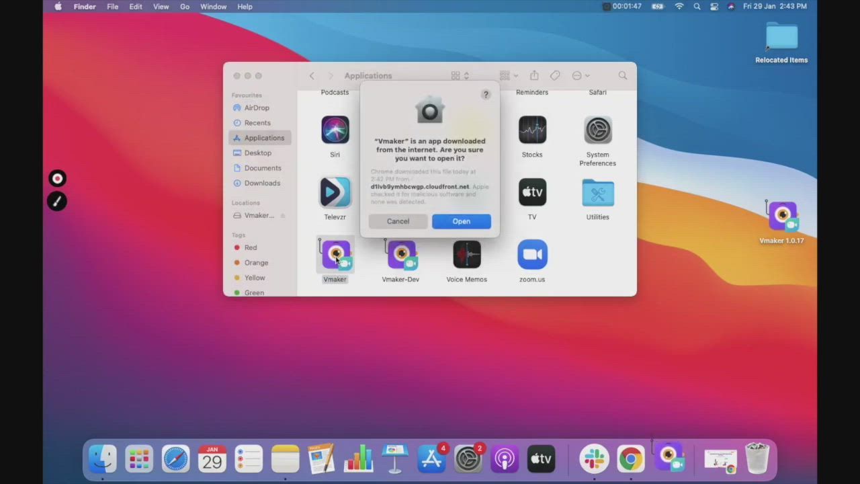This screenshot has width=860, height=484.
Task: Open the View menu
Action: (x=161, y=7)
